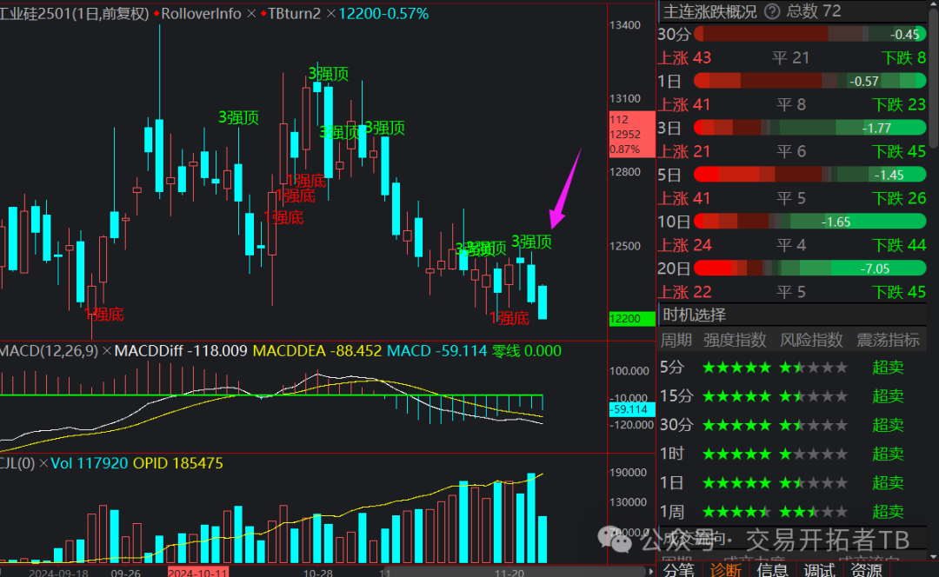Click the RolloverInfo indicator label
The height and width of the screenshot is (577, 939).
(x=201, y=13)
